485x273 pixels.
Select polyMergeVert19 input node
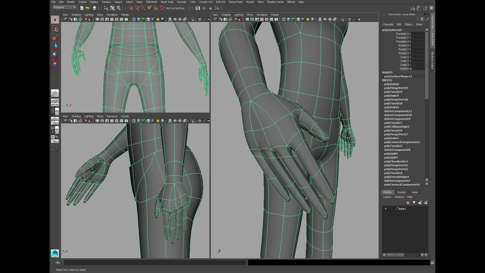click(x=396, y=88)
